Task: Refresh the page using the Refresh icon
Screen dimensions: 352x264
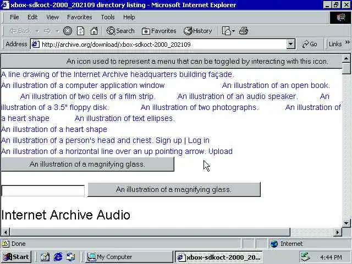Action: (x=80, y=31)
